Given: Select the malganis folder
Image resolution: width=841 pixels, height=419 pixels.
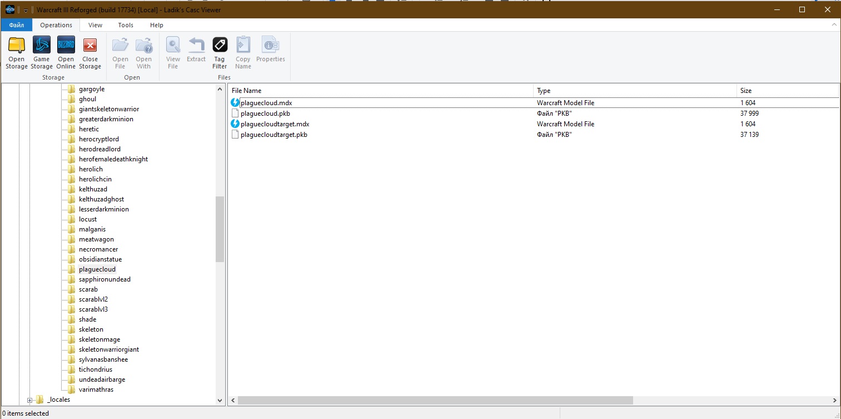Looking at the screenshot, I should [92, 229].
